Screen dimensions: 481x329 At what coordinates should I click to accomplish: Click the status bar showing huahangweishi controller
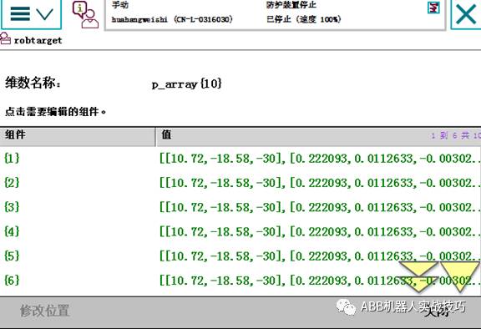275,14
